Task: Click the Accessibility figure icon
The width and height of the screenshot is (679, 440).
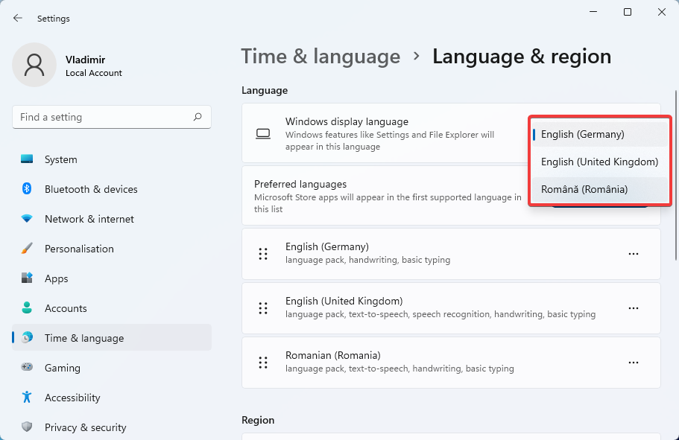Action: pyautogui.click(x=27, y=398)
